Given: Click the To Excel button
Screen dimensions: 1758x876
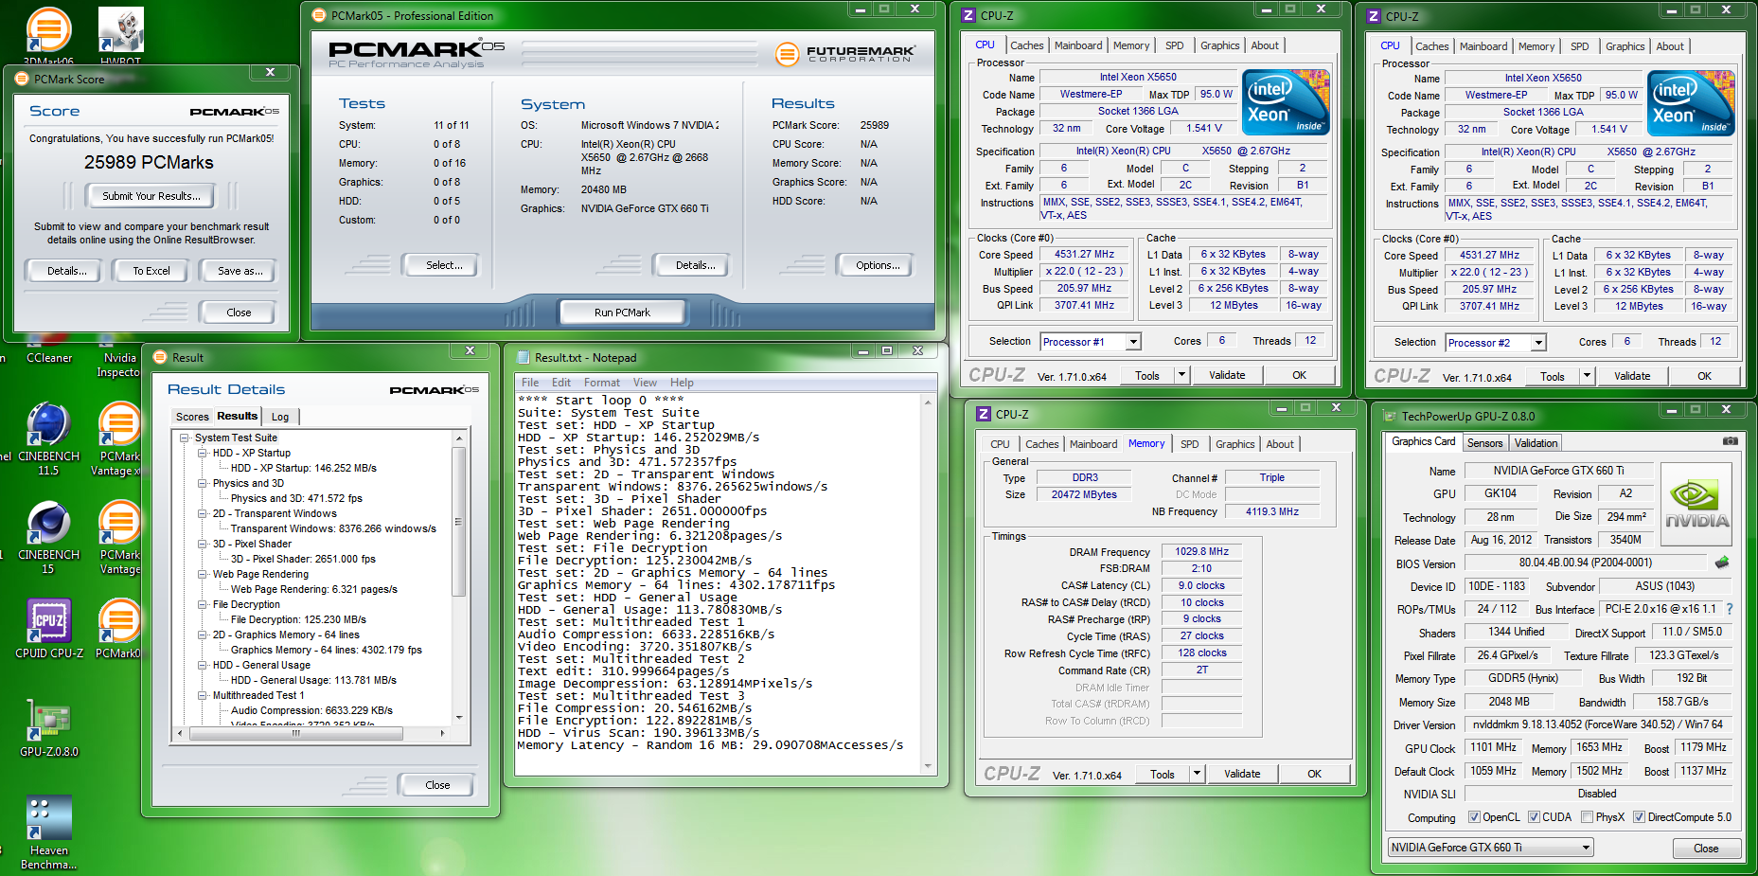Looking at the screenshot, I should click(151, 271).
